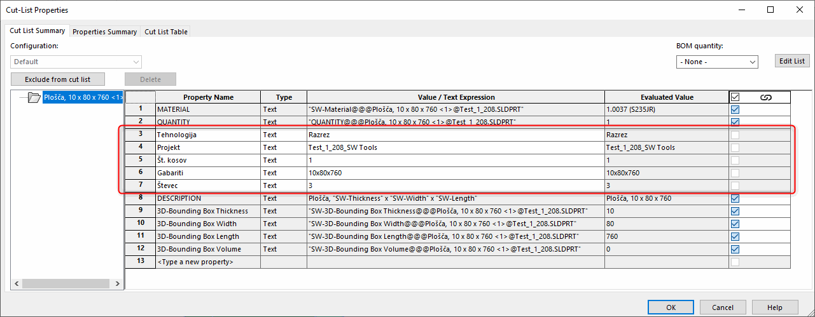Uncheck the DESCRIPTION row checkbox
815x317 pixels.
click(735, 198)
